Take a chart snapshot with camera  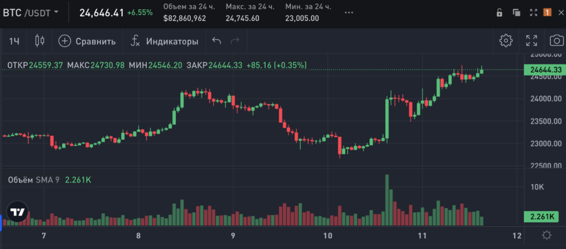[557, 41]
